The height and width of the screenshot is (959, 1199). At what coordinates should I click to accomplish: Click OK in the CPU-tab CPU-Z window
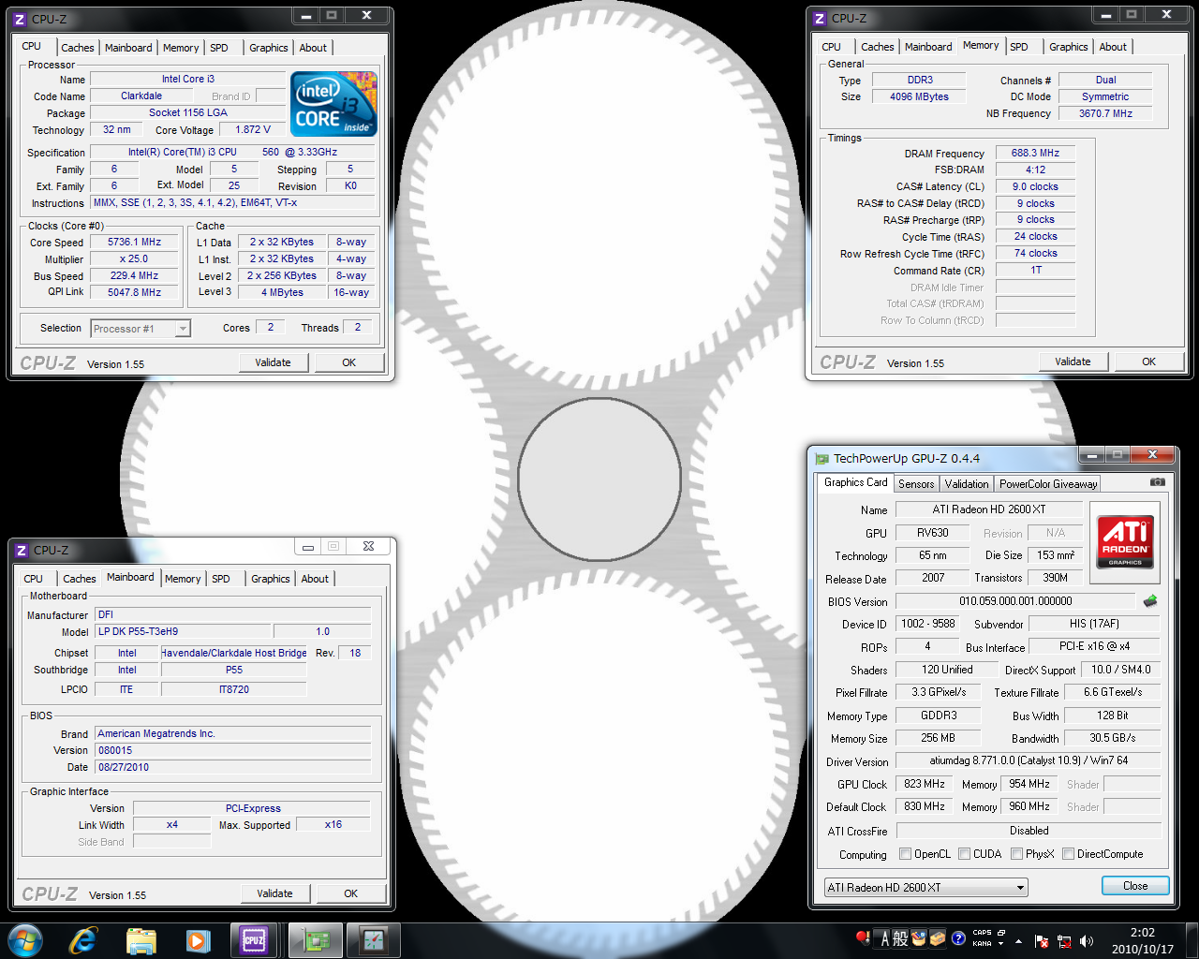tap(349, 362)
